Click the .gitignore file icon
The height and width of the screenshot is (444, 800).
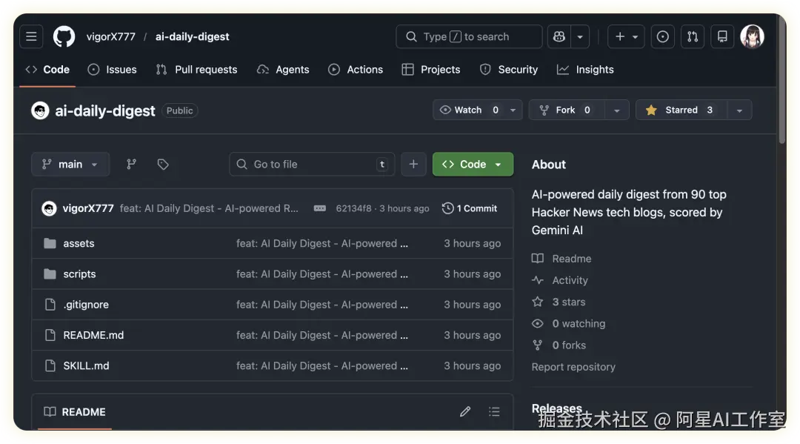click(x=50, y=305)
